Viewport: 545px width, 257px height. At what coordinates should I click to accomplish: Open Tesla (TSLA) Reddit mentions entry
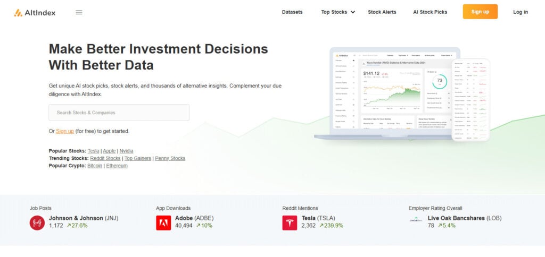(x=318, y=218)
